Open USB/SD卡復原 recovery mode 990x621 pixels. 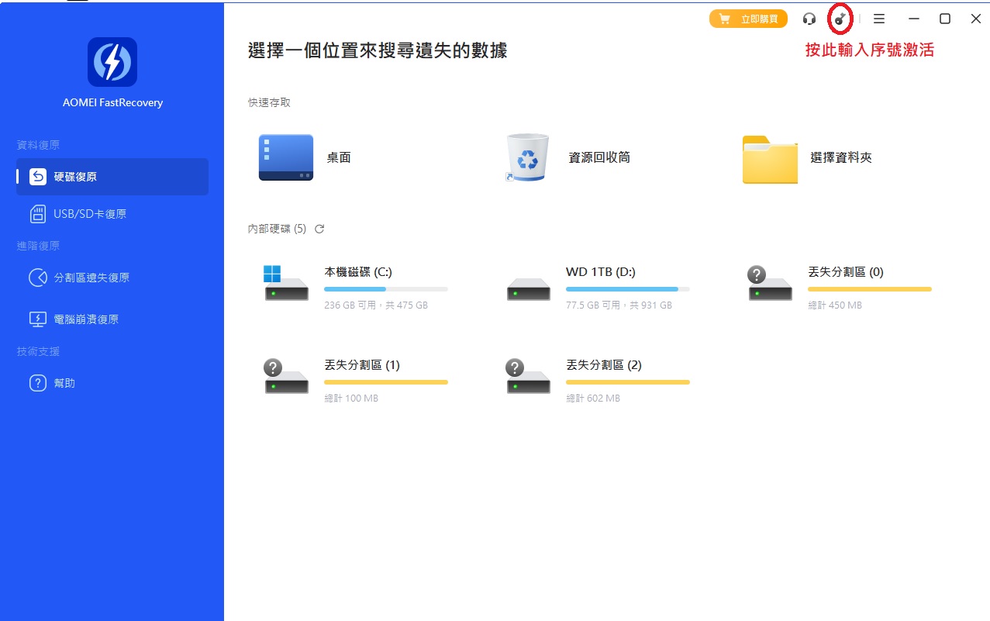pos(38,212)
